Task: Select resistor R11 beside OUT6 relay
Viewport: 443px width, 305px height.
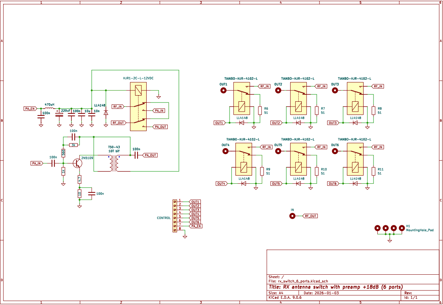Action: [374, 171]
